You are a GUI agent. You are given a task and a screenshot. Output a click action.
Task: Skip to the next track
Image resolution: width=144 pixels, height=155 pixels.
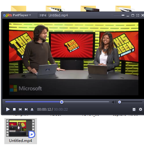pyautogui.click(x=26, y=109)
